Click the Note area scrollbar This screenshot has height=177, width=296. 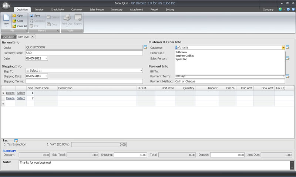pos(292,165)
